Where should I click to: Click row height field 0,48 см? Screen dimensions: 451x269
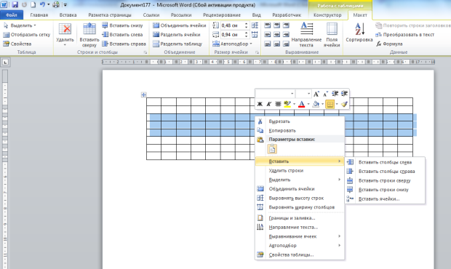pyautogui.click(x=232, y=25)
